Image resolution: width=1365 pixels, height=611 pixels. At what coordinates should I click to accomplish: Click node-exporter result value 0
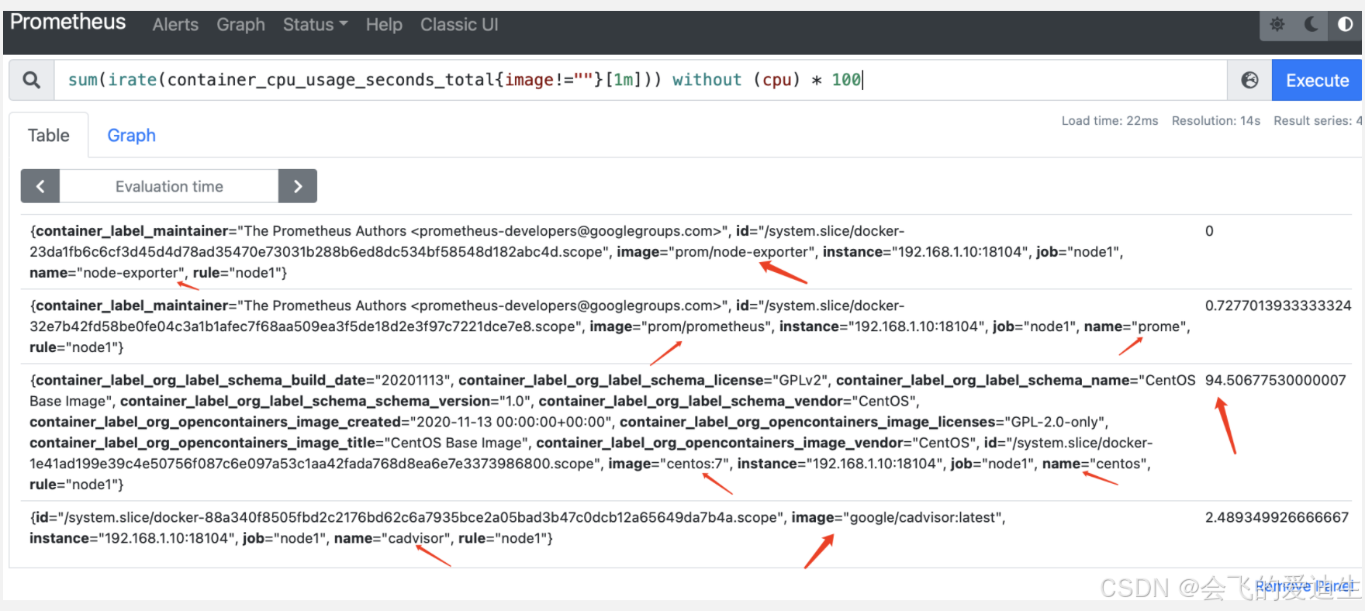coord(1209,231)
